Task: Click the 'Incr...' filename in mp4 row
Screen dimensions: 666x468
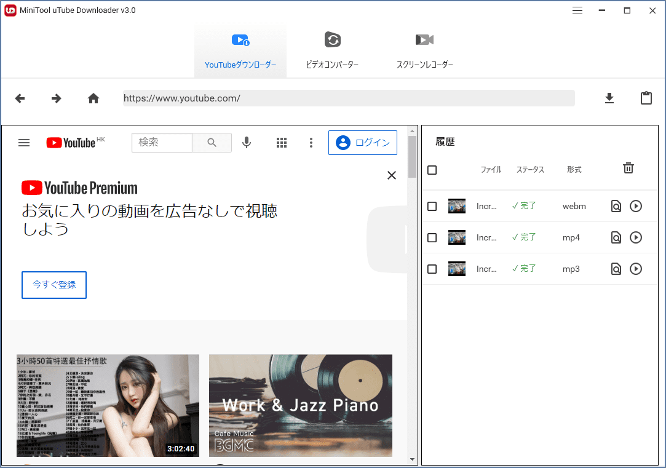Action: (486, 238)
